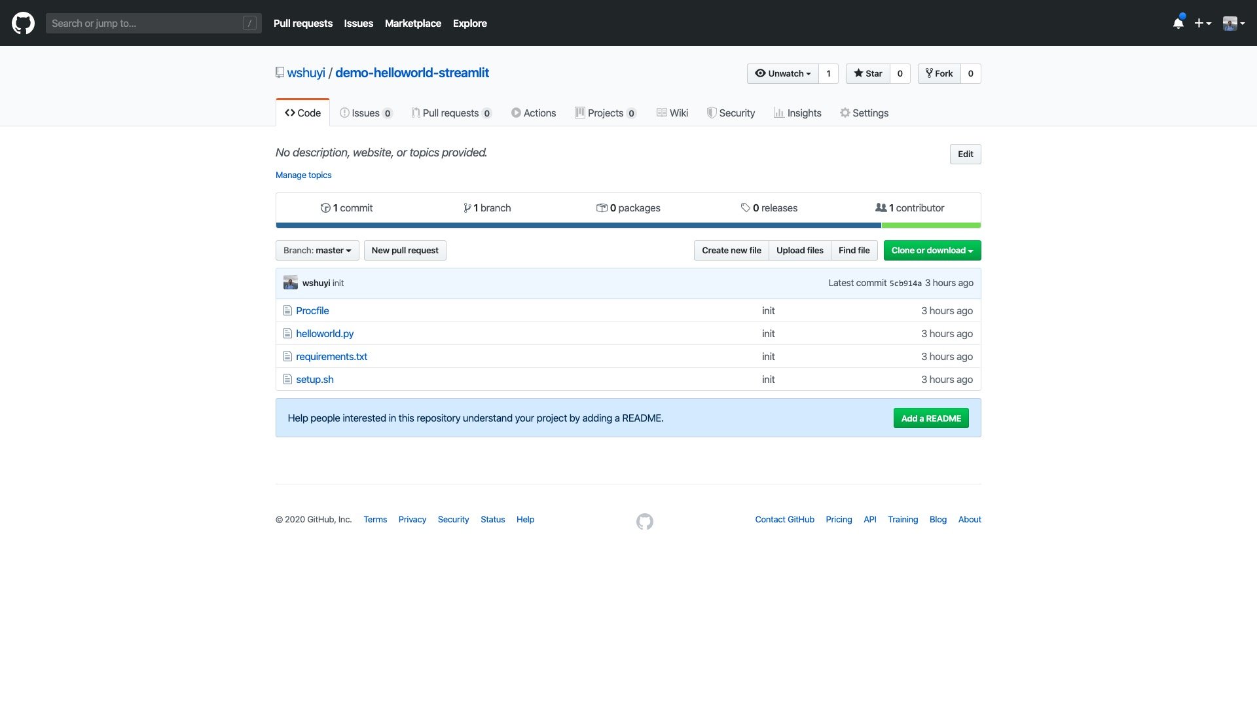Select the Code tab

(302, 113)
